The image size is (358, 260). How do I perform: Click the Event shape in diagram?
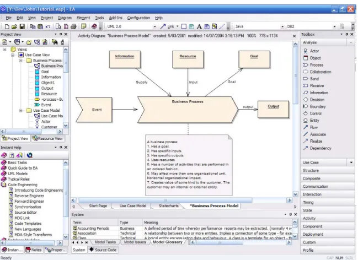click(x=94, y=110)
